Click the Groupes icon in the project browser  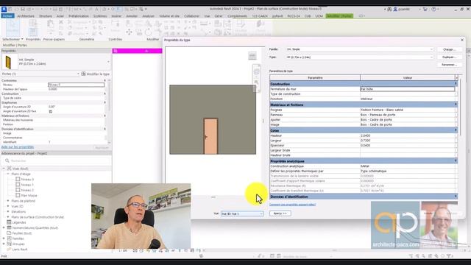[x=9, y=244]
